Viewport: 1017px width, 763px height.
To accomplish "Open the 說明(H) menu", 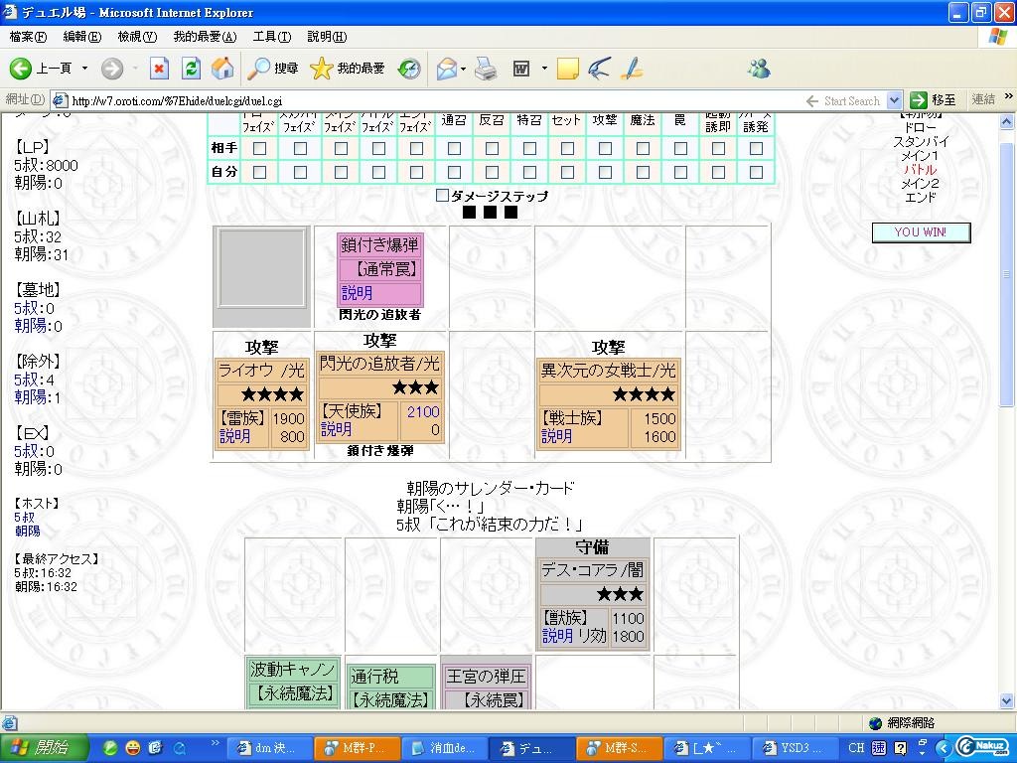I will click(x=326, y=37).
